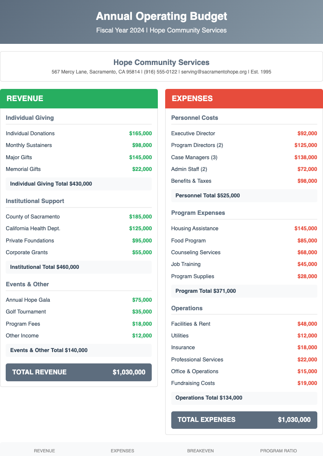The image size is (323, 456).
Task: Click the Fundraising Costs label
Action: [x=193, y=383]
